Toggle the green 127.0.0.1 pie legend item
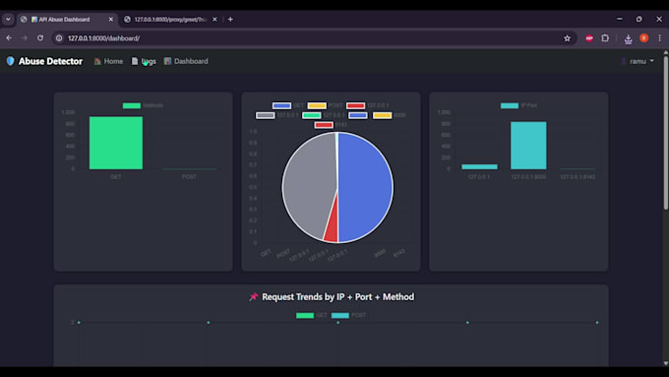The height and width of the screenshot is (377, 669). pyautogui.click(x=324, y=115)
